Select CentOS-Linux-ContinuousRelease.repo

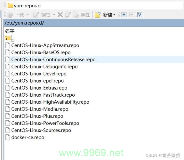click(x=53, y=60)
